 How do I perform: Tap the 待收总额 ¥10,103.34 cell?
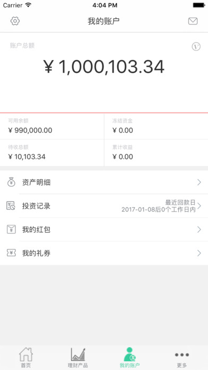[52, 153]
